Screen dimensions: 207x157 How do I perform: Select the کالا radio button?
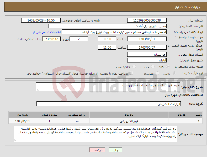(168, 67)
